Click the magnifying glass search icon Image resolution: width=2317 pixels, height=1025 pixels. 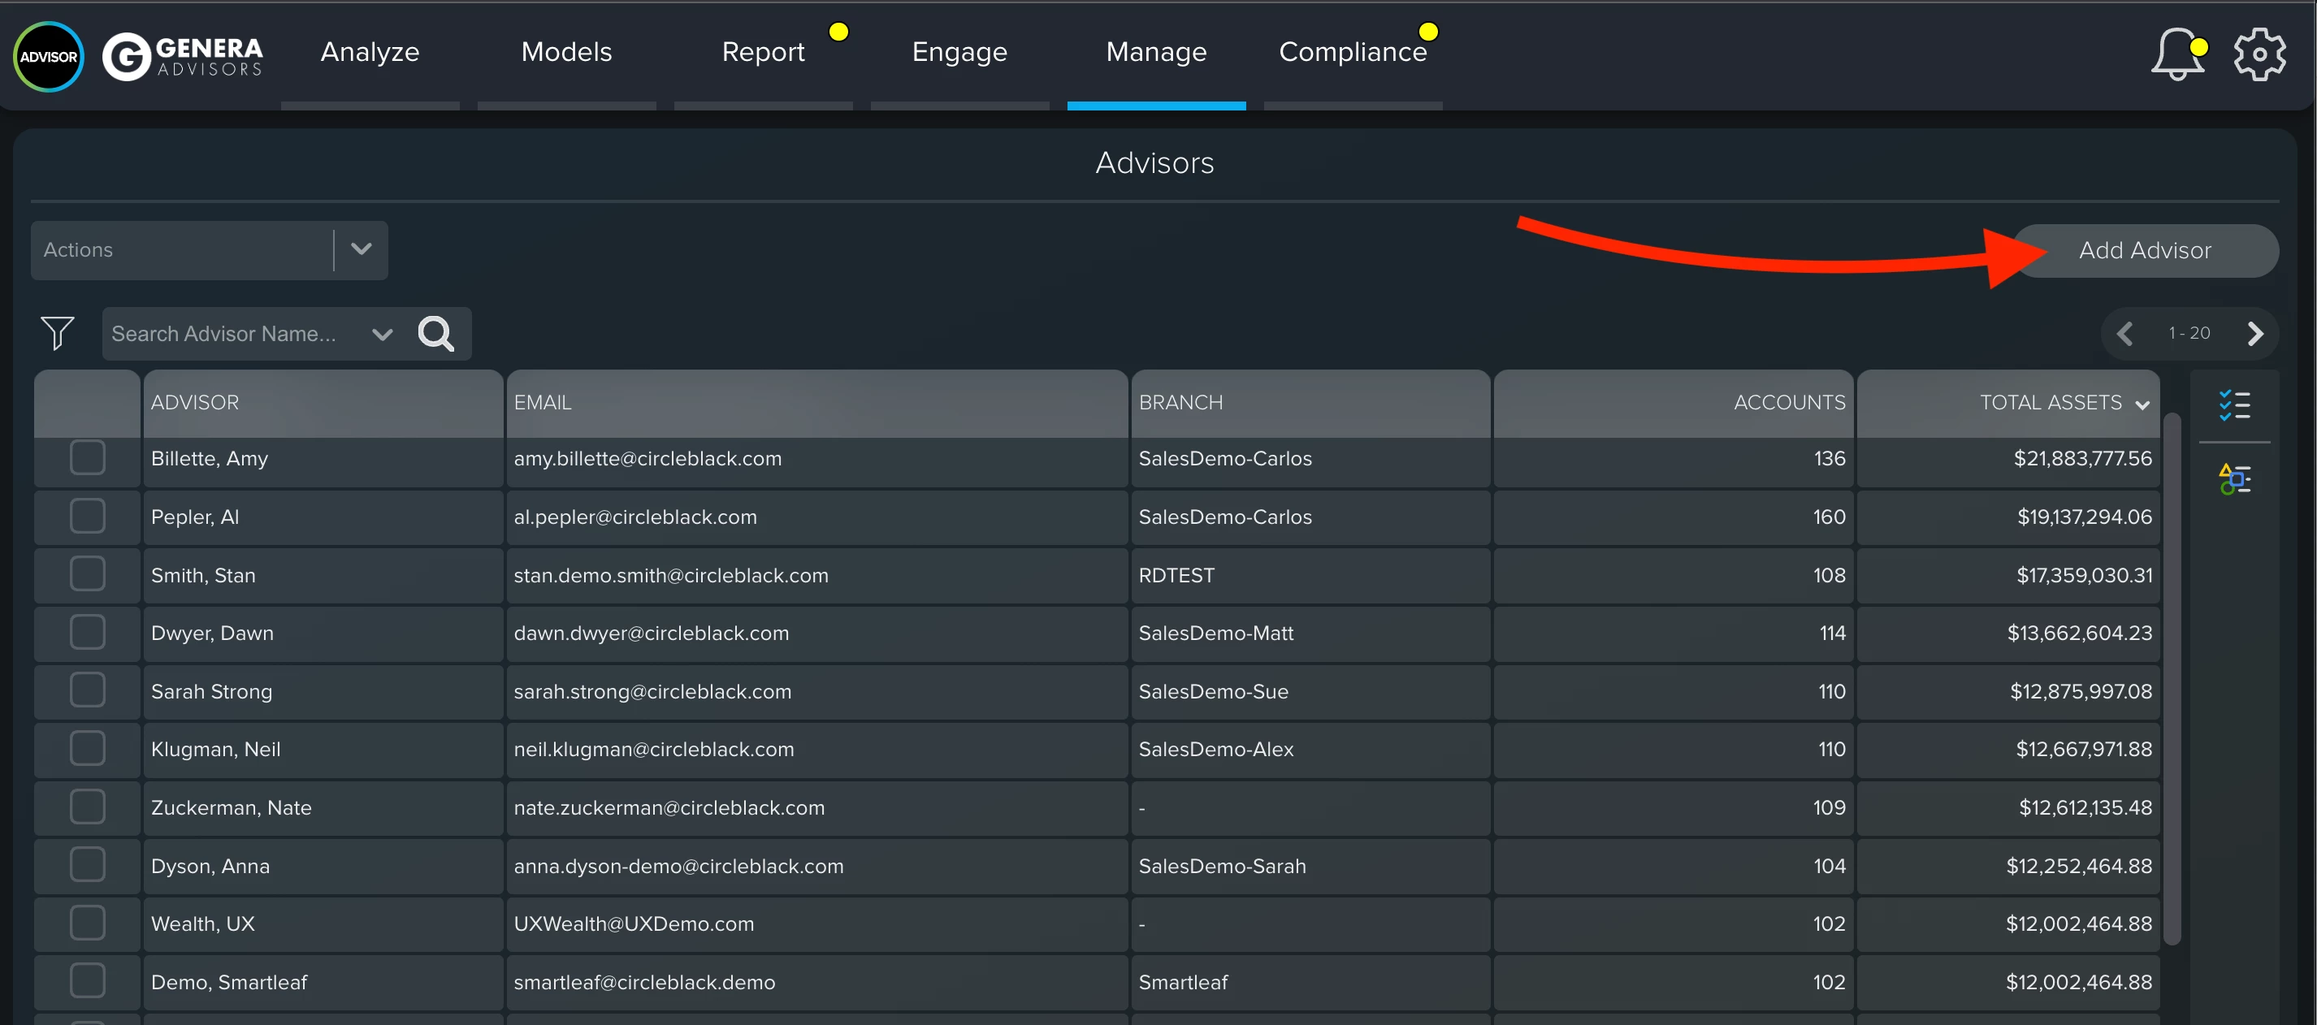pos(436,334)
